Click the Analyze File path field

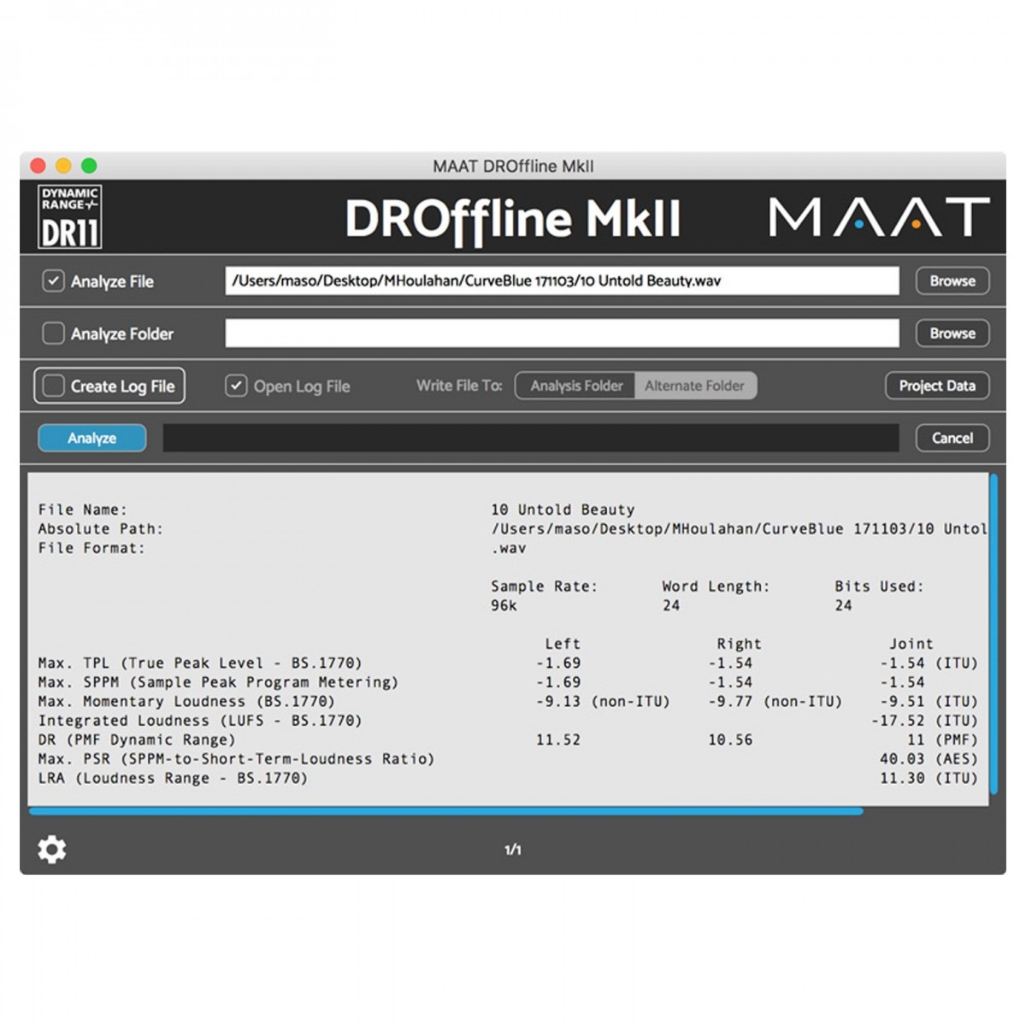(x=562, y=281)
